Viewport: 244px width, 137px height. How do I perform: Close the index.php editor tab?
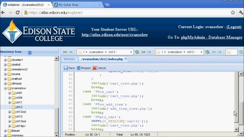coord(126,59)
